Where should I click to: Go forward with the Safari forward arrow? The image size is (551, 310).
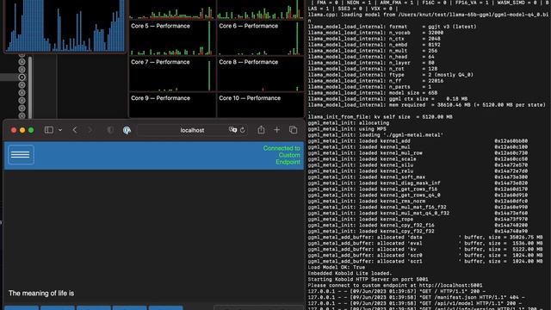[x=90, y=130]
